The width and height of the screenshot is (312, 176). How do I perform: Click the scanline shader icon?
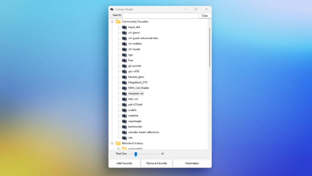[x=124, y=116]
